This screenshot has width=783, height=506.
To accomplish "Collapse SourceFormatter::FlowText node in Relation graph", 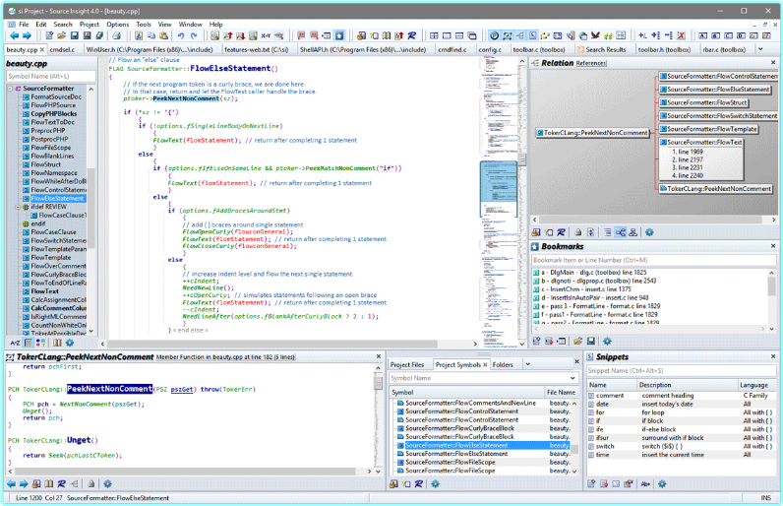I will tap(662, 141).
